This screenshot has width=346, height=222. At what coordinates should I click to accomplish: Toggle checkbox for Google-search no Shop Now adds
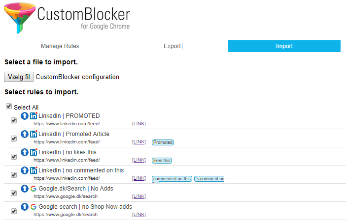(x=14, y=211)
